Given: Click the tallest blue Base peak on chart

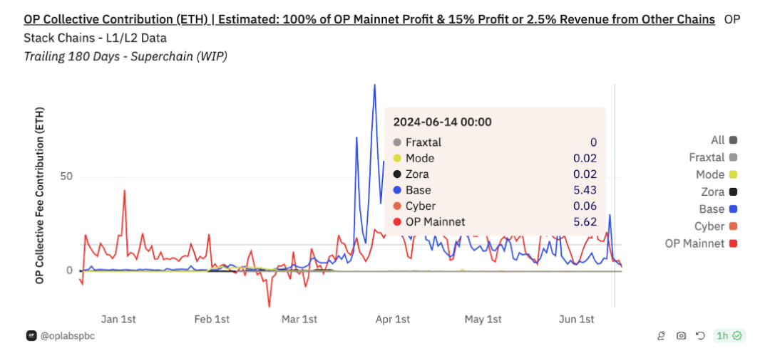Looking at the screenshot, I should (x=374, y=86).
